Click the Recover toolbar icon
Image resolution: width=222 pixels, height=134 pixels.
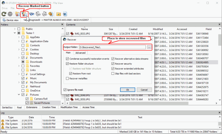pos(17,14)
